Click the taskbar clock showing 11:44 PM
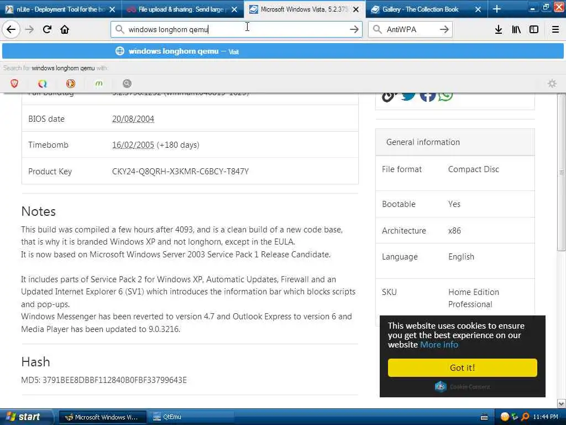Viewport: 566px width, 425px height. (x=546, y=417)
